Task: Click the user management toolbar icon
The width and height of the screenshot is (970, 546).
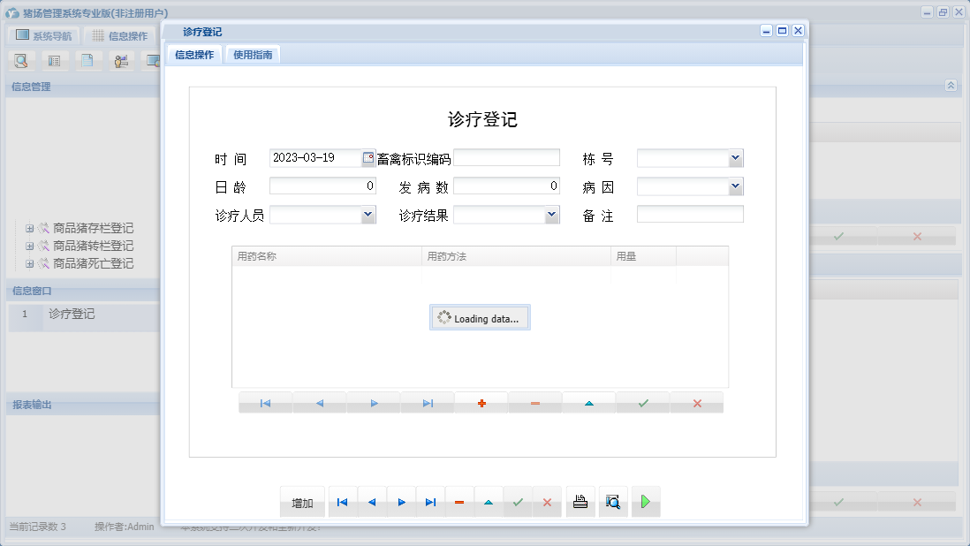Action: [x=121, y=60]
